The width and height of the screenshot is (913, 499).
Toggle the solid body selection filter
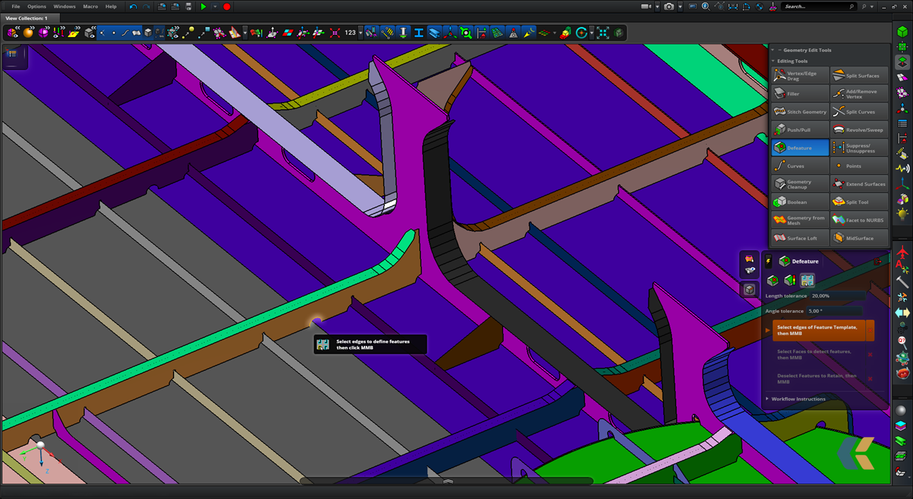[x=148, y=32]
